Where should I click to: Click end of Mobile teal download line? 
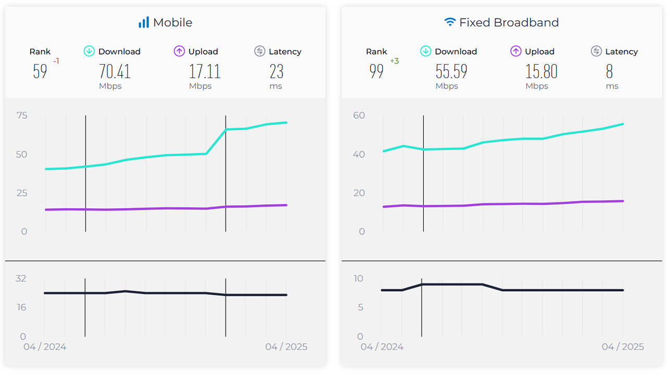pyautogui.click(x=286, y=123)
